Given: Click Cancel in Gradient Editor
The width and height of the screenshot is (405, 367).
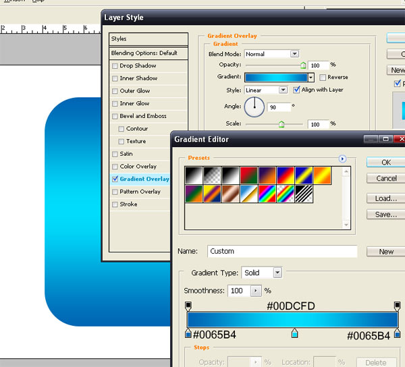Looking at the screenshot, I should (x=386, y=178).
